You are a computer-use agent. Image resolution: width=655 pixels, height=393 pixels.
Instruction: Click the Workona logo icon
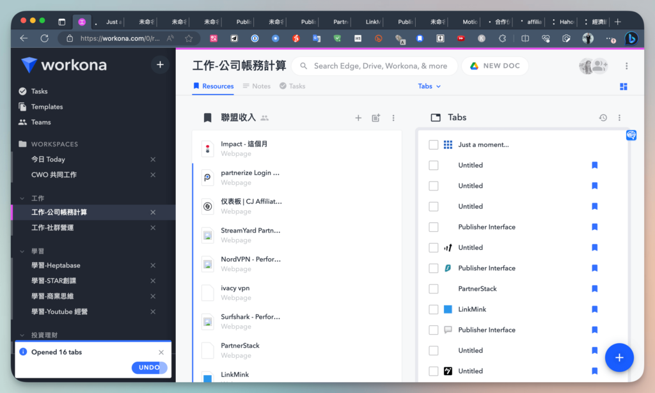coord(29,65)
